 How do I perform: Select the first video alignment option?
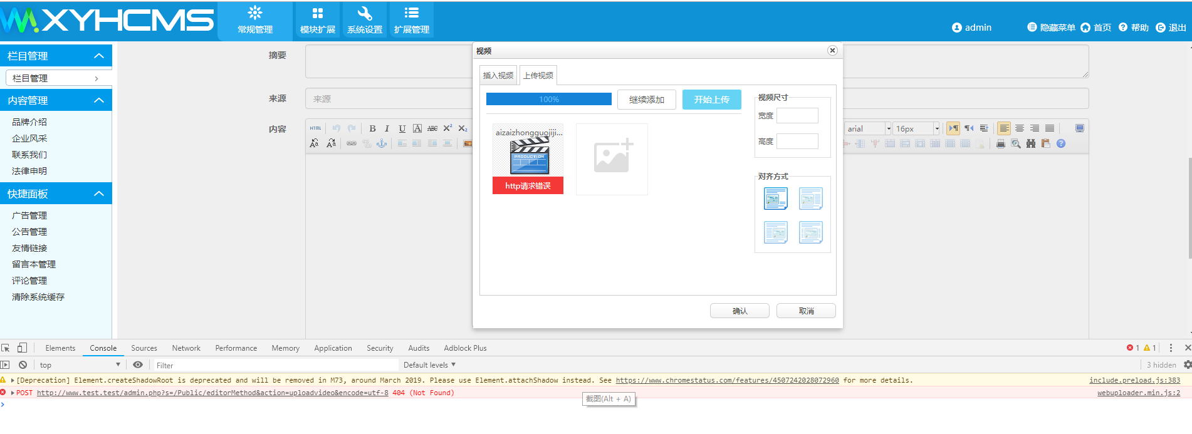pos(775,199)
